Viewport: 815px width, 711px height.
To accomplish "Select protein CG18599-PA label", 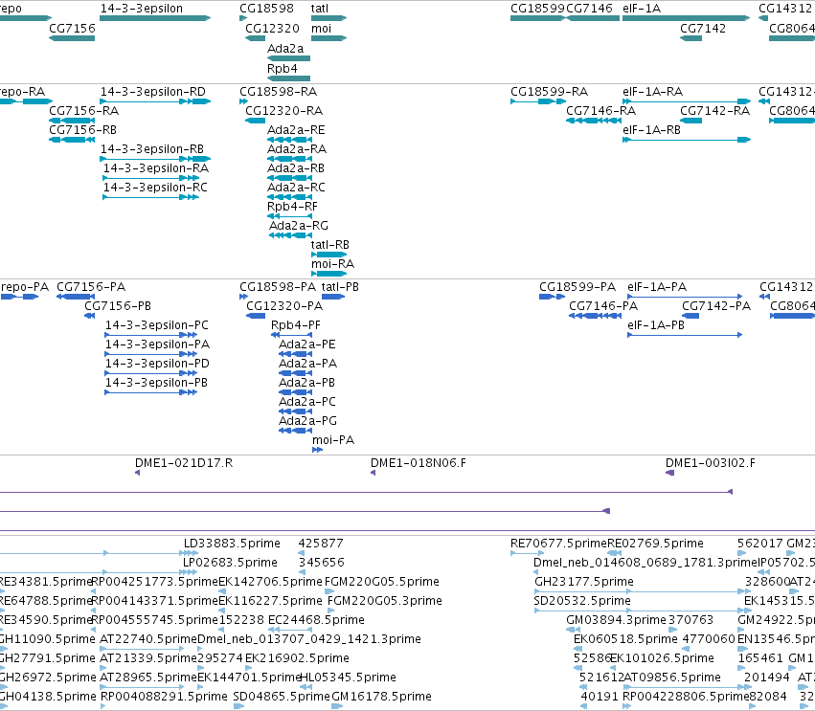I will [x=577, y=287].
